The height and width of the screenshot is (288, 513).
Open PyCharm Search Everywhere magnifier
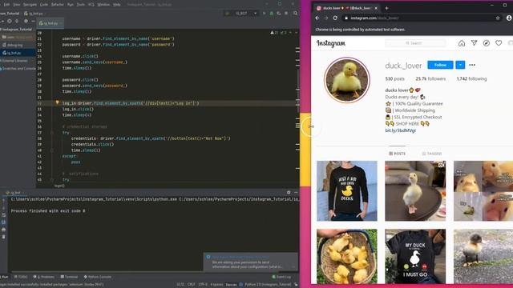tap(295, 14)
